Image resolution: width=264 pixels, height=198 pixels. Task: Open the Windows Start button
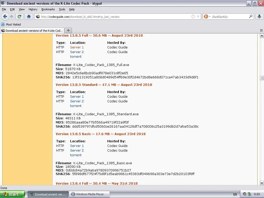[x=12, y=194]
